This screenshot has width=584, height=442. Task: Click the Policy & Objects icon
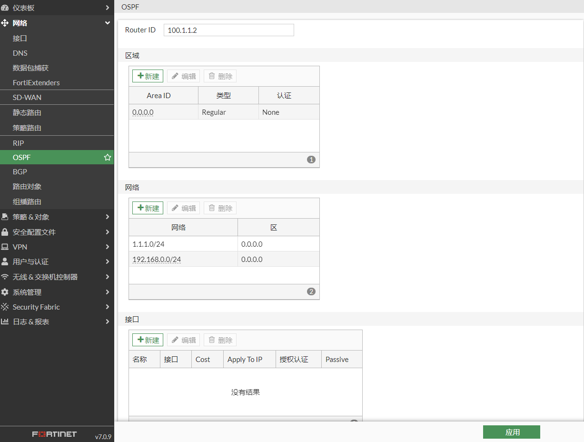5,217
